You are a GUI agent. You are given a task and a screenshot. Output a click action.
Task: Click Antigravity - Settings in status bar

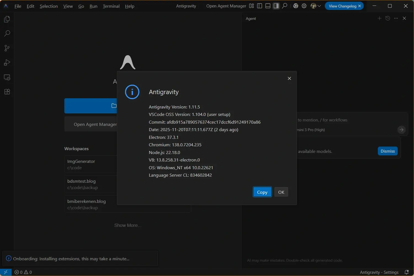point(379,272)
